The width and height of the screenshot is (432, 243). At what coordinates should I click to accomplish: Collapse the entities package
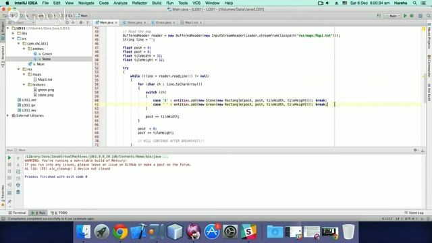[x=24, y=49]
